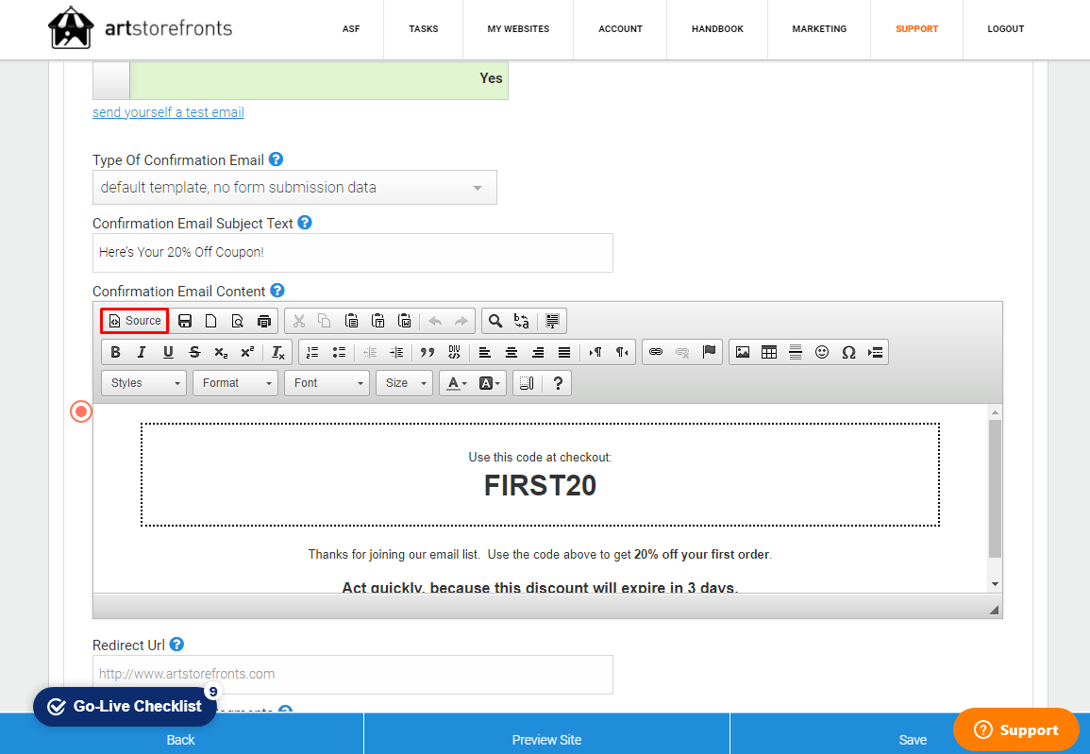
Task: Open the Styles dropdown
Action: click(x=143, y=383)
